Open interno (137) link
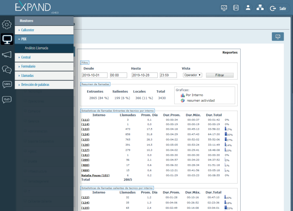 [x=85, y=150]
